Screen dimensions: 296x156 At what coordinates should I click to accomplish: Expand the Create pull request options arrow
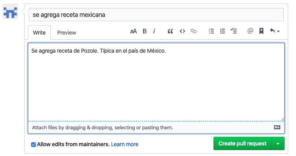(278, 143)
